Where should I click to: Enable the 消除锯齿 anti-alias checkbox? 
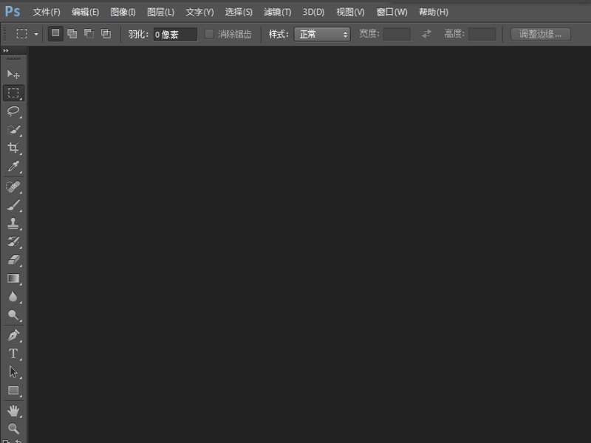click(x=211, y=33)
